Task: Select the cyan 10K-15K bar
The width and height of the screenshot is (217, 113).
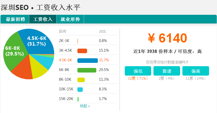Action: tap(80, 90)
